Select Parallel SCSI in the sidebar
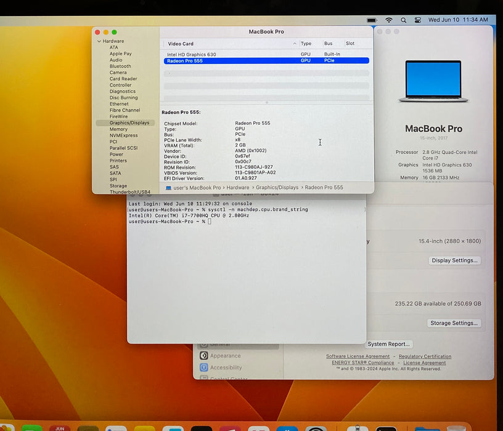Image resolution: width=503 pixels, height=431 pixels. point(123,148)
